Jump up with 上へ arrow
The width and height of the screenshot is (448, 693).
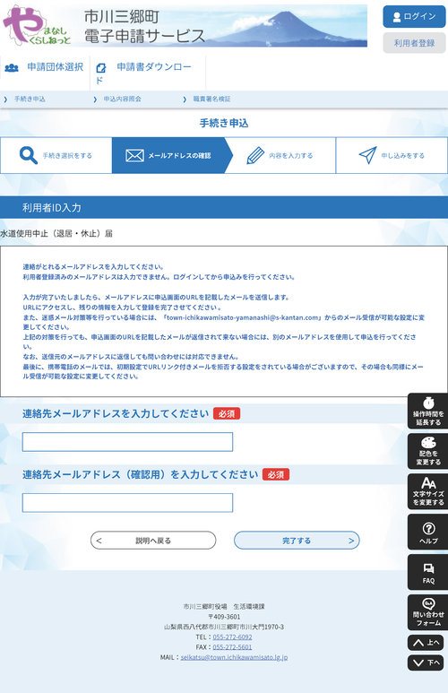pyautogui.click(x=426, y=643)
